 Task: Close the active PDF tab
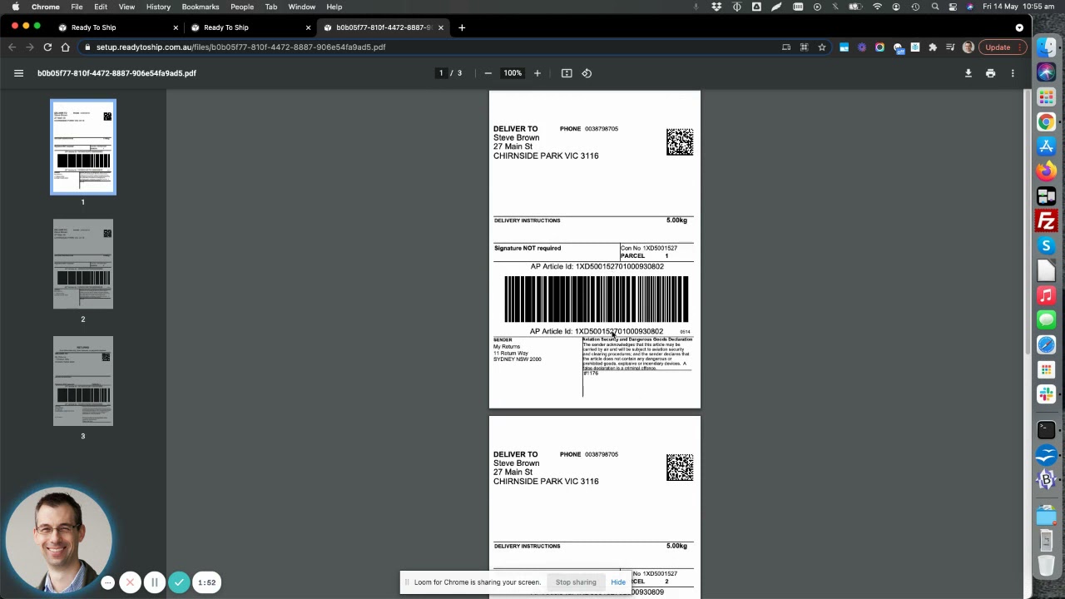[441, 27]
